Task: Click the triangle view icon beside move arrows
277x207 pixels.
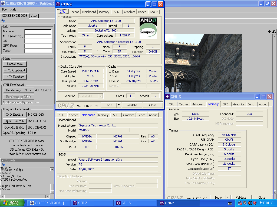Action: 274,32
